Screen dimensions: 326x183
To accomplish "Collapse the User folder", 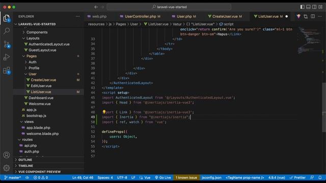I will [33, 74].
